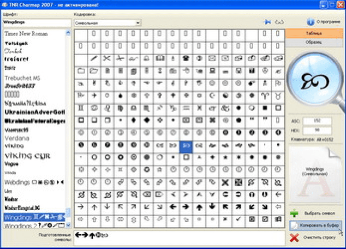Click the black telephone symbol
The width and height of the screenshot is (346, 249).
click(x=186, y=59)
